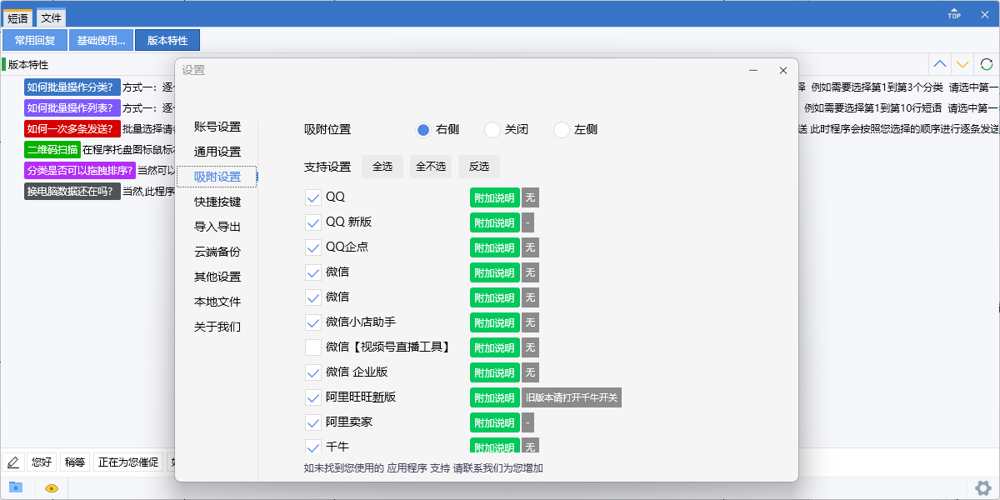This screenshot has height=500, width=1000.
Task: Open the 云端备份 settings section
Action: point(217,251)
